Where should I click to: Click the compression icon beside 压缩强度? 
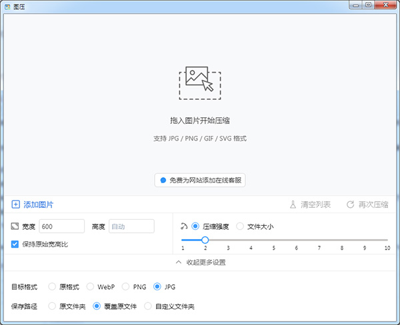(x=184, y=226)
